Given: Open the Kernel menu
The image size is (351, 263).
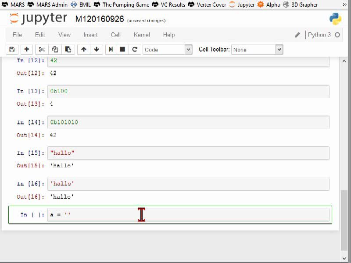Looking at the screenshot, I should [142, 35].
